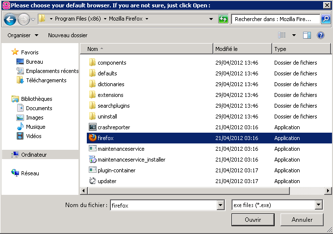Open help with question mark icon
This screenshot has height=234, width=333.
click(x=320, y=35)
